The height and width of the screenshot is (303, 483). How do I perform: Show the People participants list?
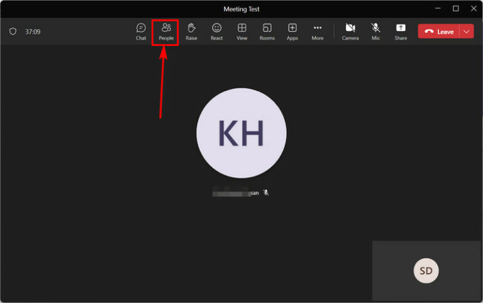click(166, 31)
